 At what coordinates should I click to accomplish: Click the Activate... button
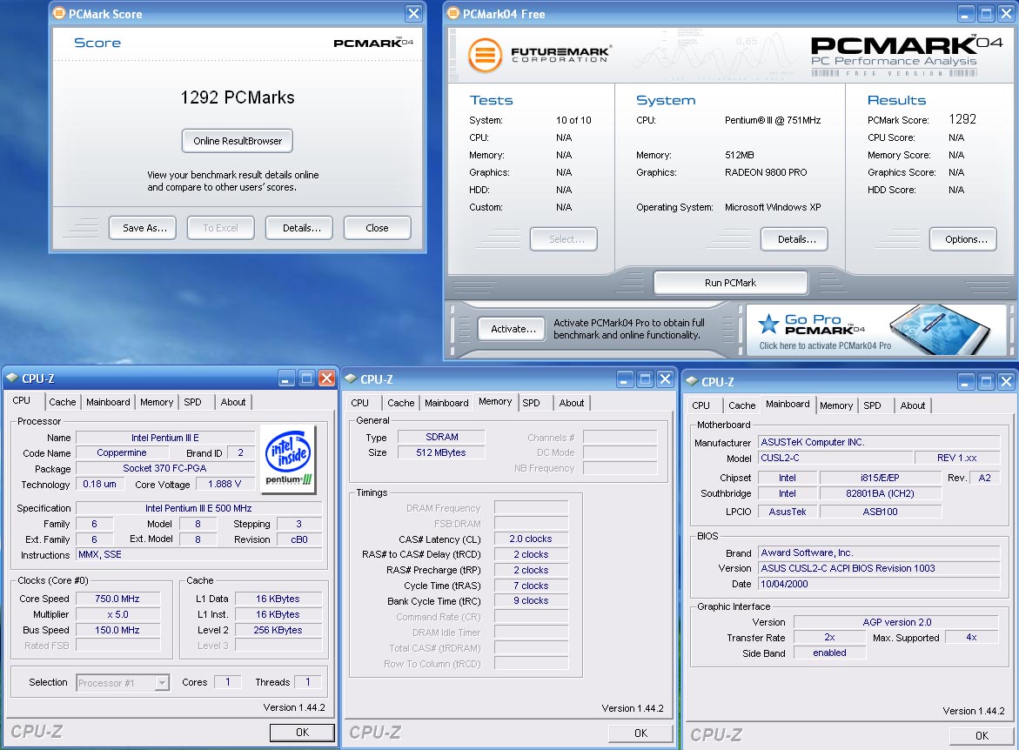[x=512, y=329]
